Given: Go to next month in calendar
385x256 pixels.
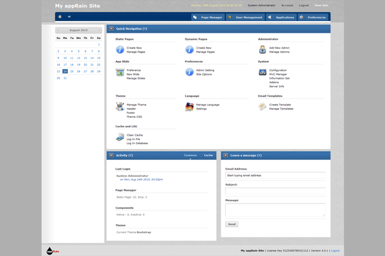Looking at the screenshot, I should (99, 30).
